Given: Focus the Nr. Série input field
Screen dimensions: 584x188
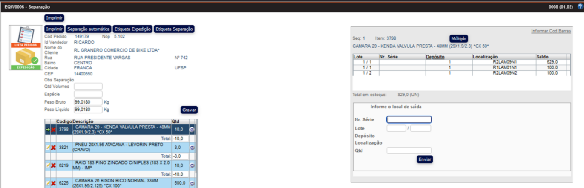Looking at the screenshot, I should 409,120.
